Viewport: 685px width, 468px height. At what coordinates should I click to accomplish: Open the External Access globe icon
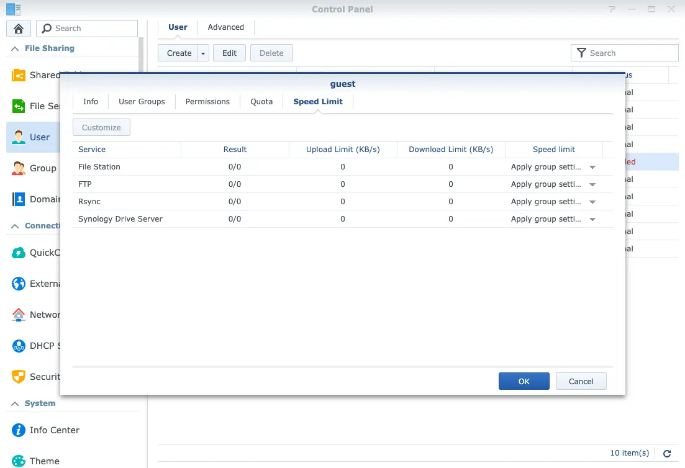(19, 284)
